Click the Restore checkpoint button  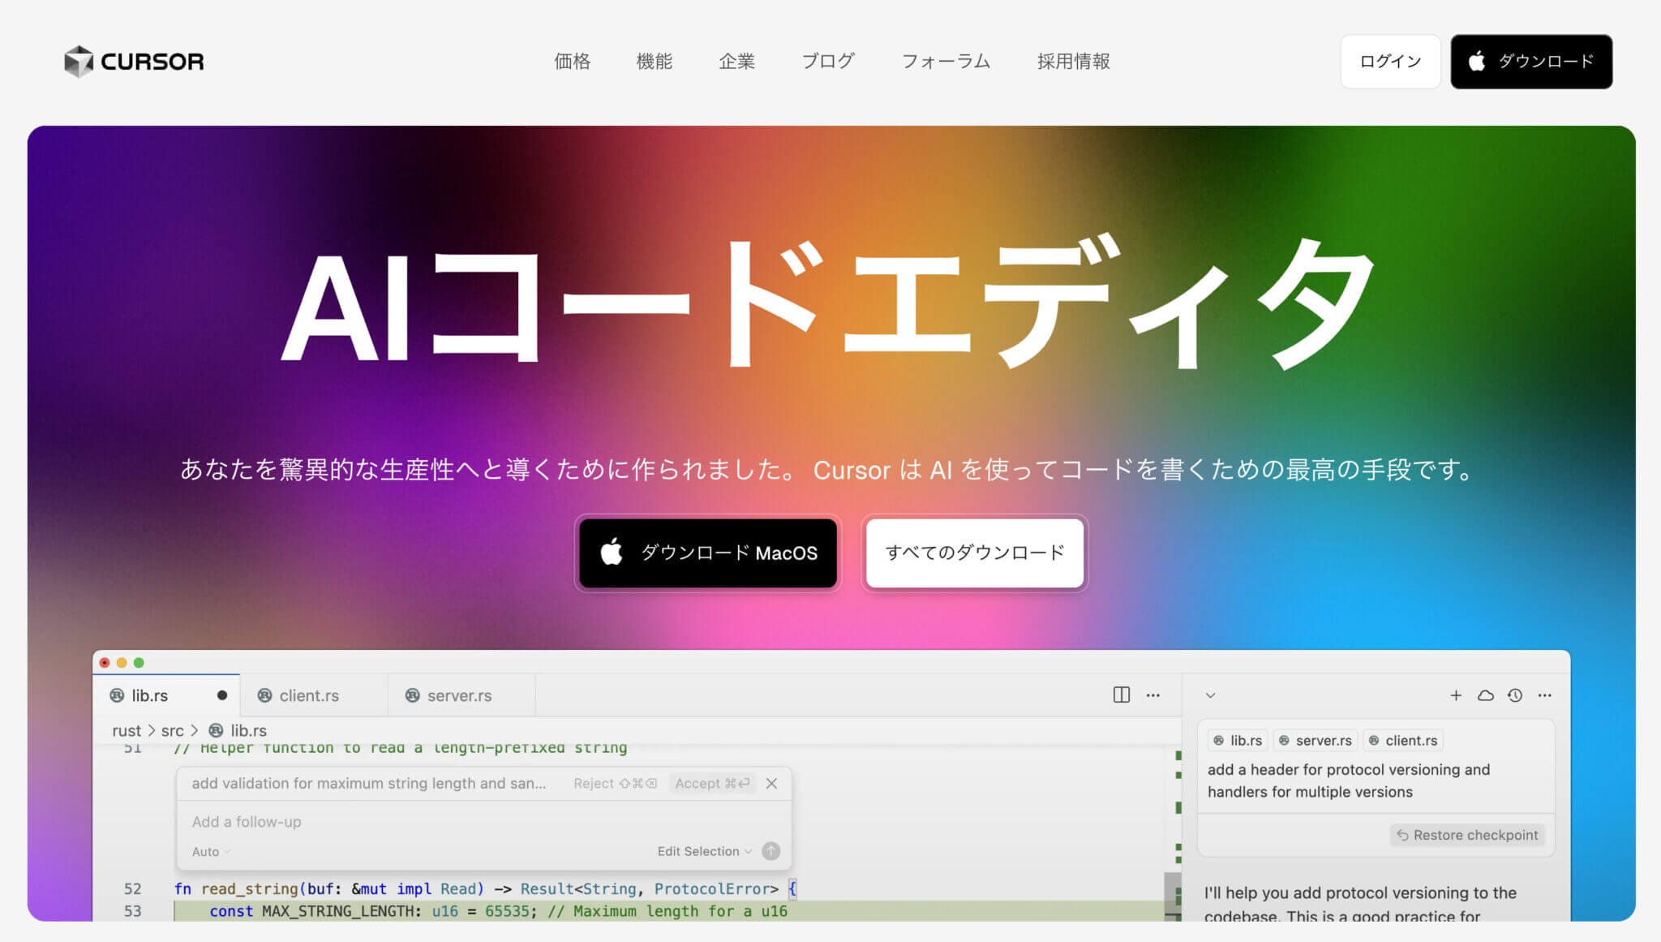pos(1467,835)
